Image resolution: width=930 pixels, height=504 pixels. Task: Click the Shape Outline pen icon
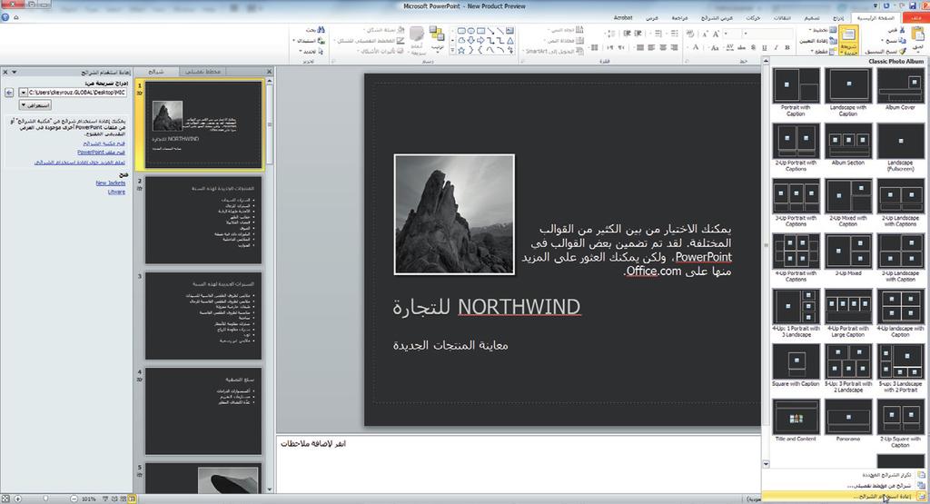pos(401,41)
